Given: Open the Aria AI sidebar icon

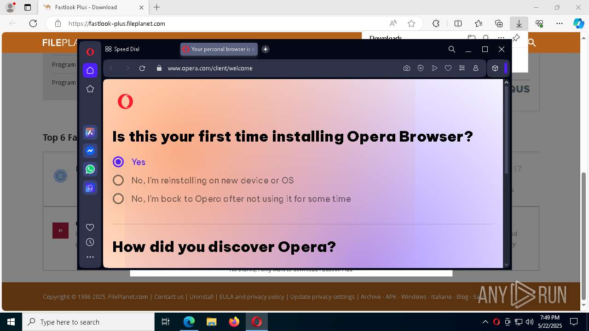Looking at the screenshot, I should pos(90,132).
